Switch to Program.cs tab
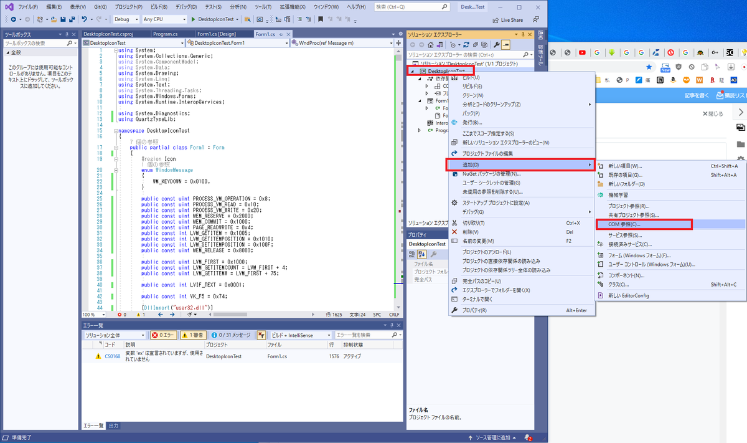 (x=166, y=34)
